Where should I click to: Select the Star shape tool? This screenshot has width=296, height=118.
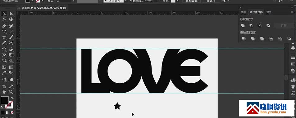(x=4, y=37)
